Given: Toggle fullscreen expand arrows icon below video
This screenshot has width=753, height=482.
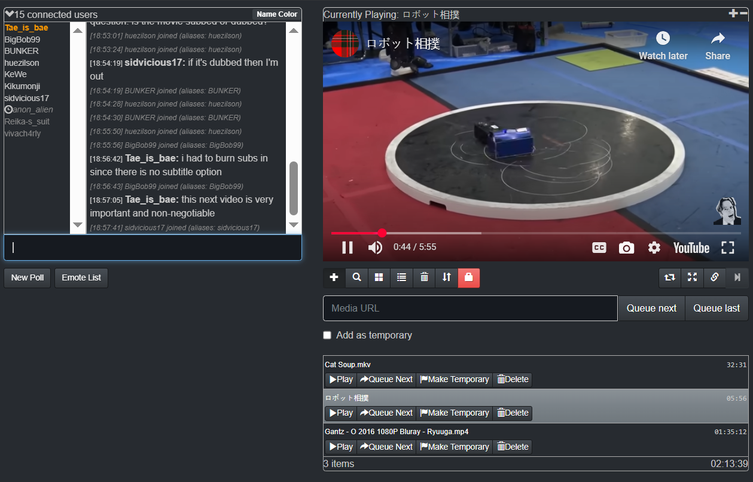Looking at the screenshot, I should (x=692, y=277).
